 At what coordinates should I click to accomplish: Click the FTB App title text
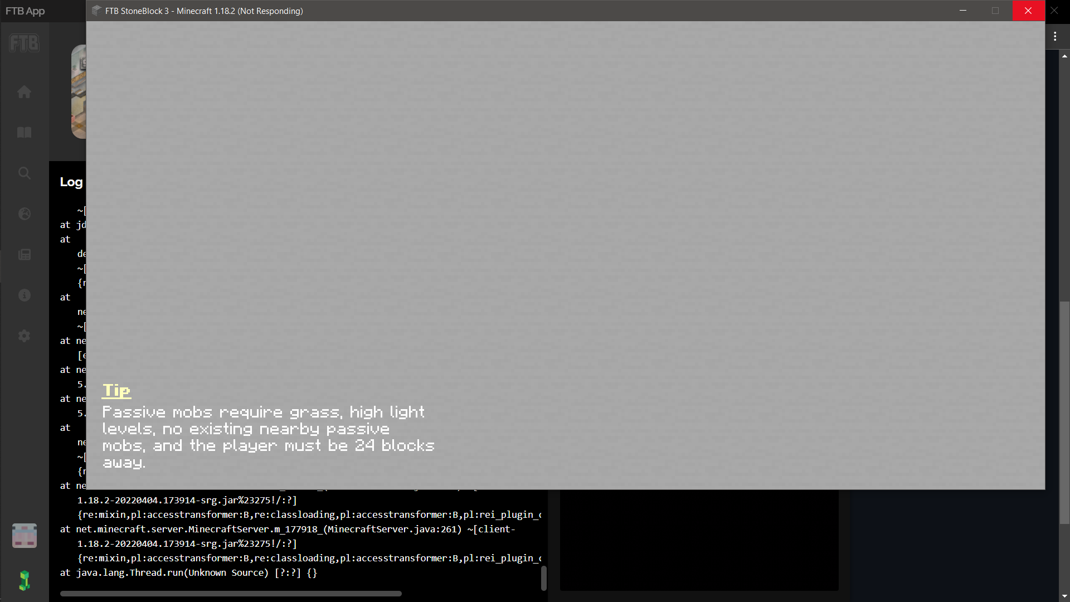tap(25, 11)
